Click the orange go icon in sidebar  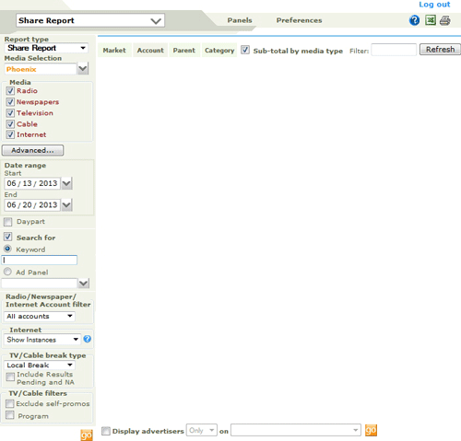click(x=87, y=435)
